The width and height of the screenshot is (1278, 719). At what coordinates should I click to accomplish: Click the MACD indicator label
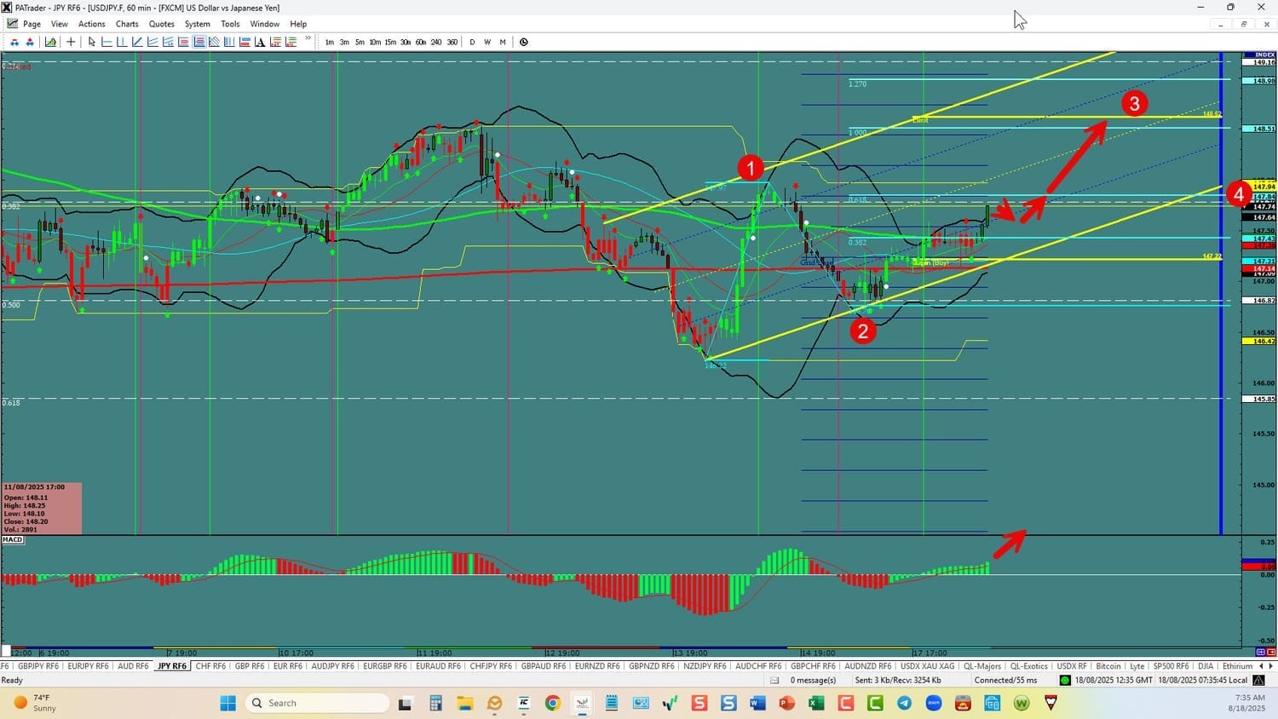point(13,540)
